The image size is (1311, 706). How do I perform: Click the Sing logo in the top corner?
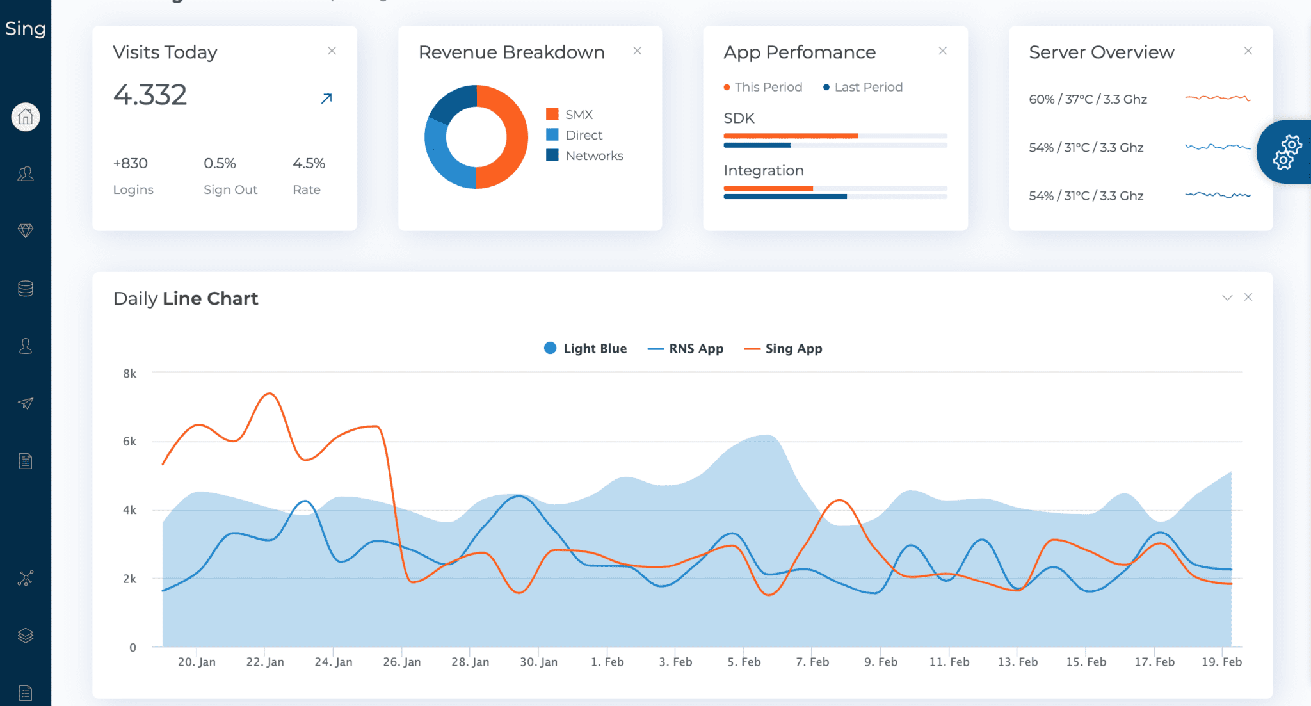(x=26, y=28)
